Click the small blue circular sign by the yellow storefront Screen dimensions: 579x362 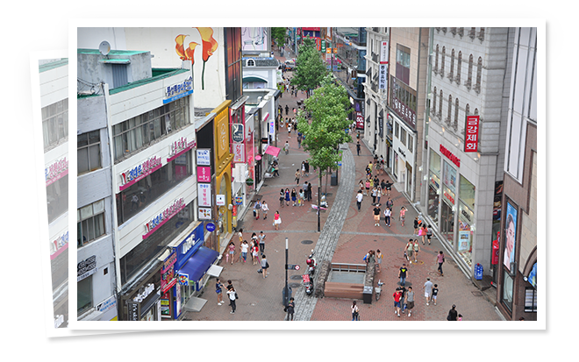[x=210, y=227]
